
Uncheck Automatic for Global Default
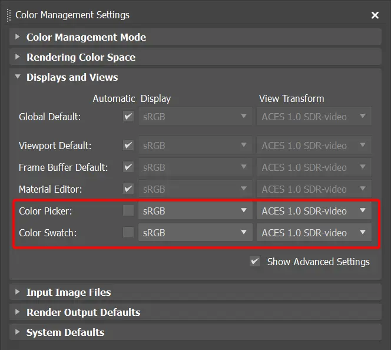(128, 116)
